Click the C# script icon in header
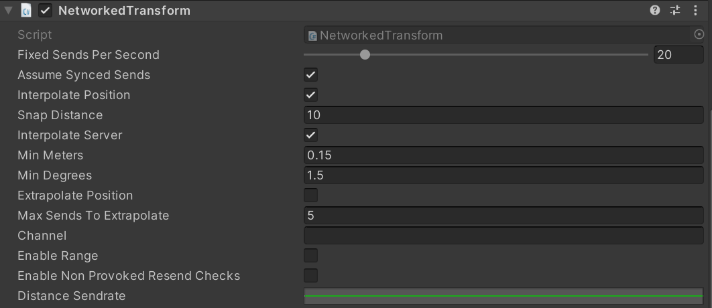This screenshot has height=308, width=712. pyautogui.click(x=26, y=11)
